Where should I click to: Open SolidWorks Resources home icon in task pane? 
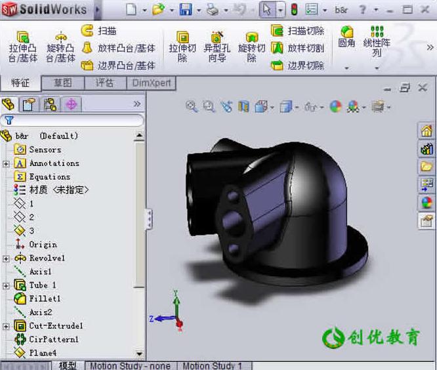pos(427,131)
